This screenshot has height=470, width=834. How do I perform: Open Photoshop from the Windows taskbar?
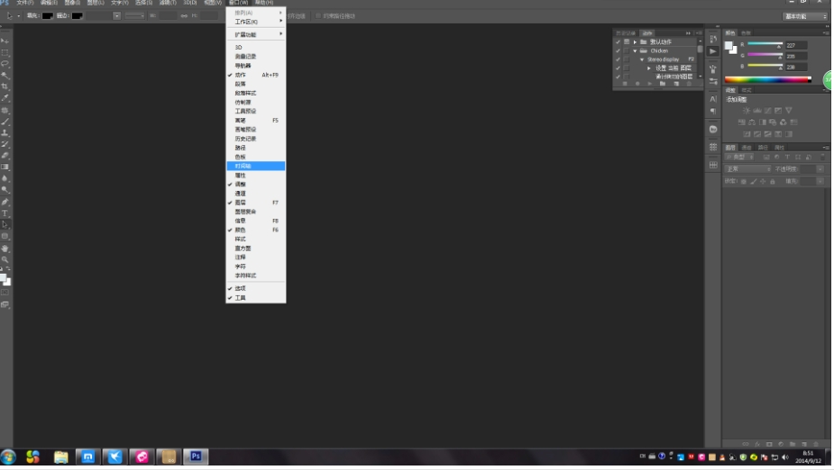[x=196, y=457]
